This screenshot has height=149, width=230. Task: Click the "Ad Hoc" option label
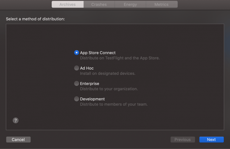pyautogui.click(x=87, y=68)
